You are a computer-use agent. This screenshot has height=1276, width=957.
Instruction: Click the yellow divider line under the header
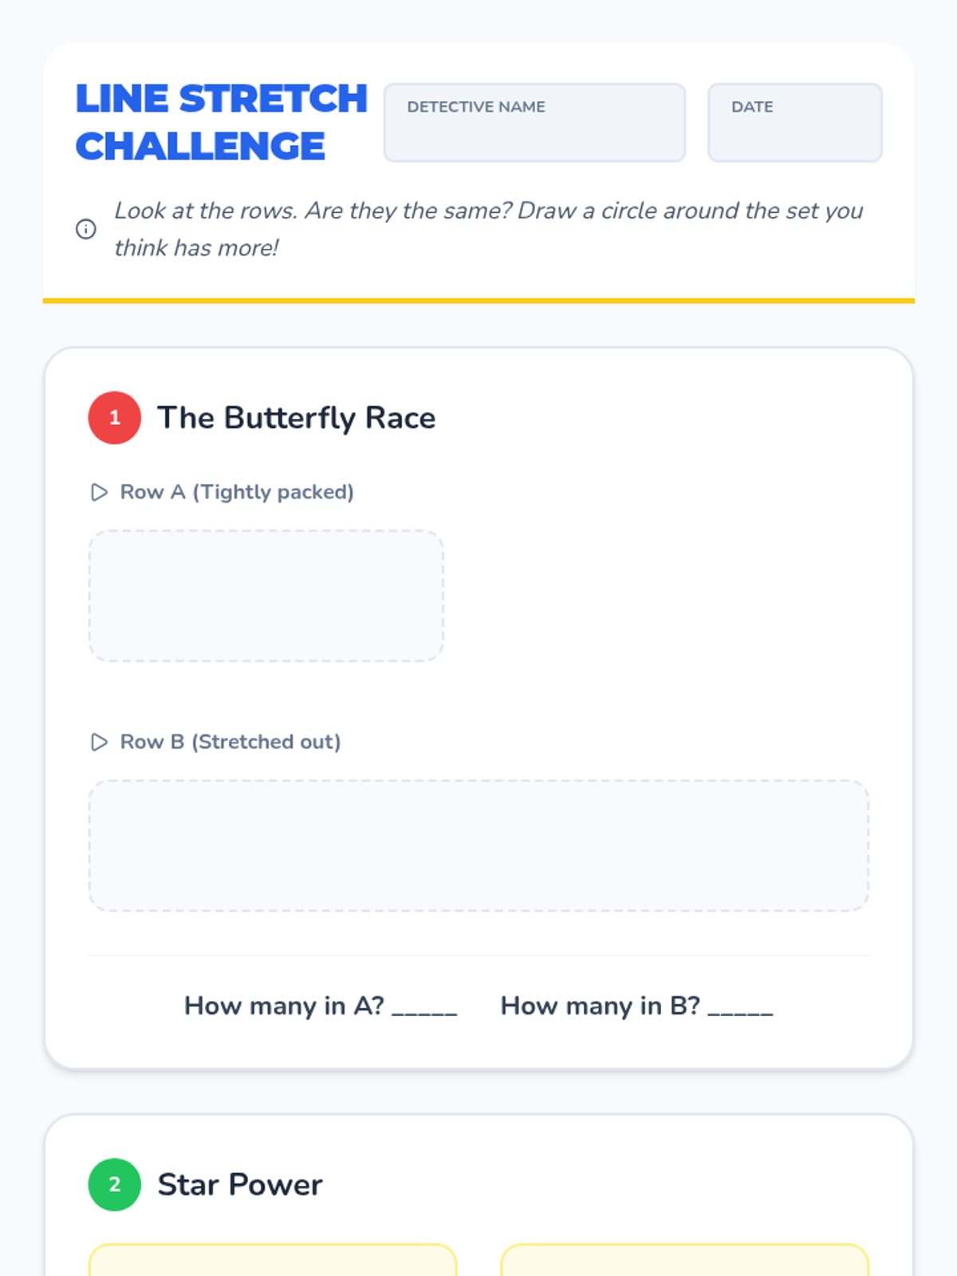pos(478,301)
